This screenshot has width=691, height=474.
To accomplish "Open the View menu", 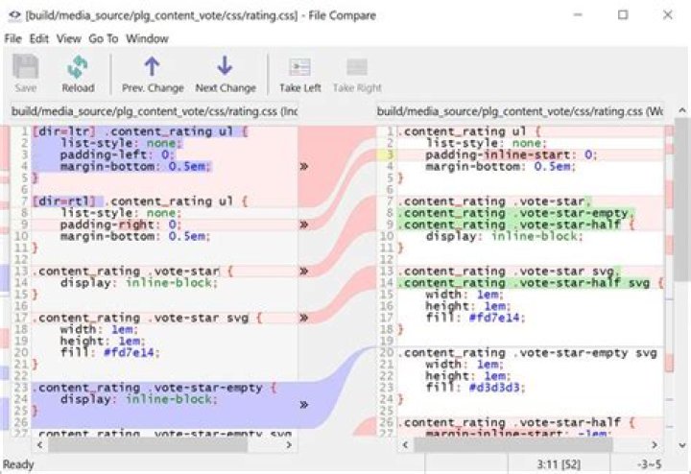I will [x=68, y=38].
